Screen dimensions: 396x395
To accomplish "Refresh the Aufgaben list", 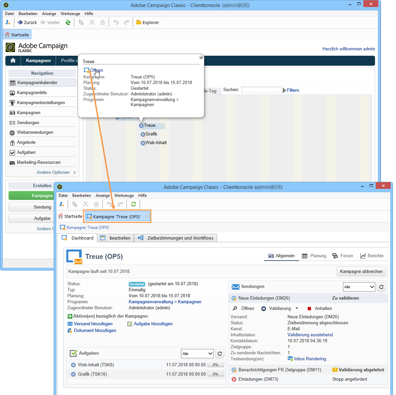I will 220,354.
